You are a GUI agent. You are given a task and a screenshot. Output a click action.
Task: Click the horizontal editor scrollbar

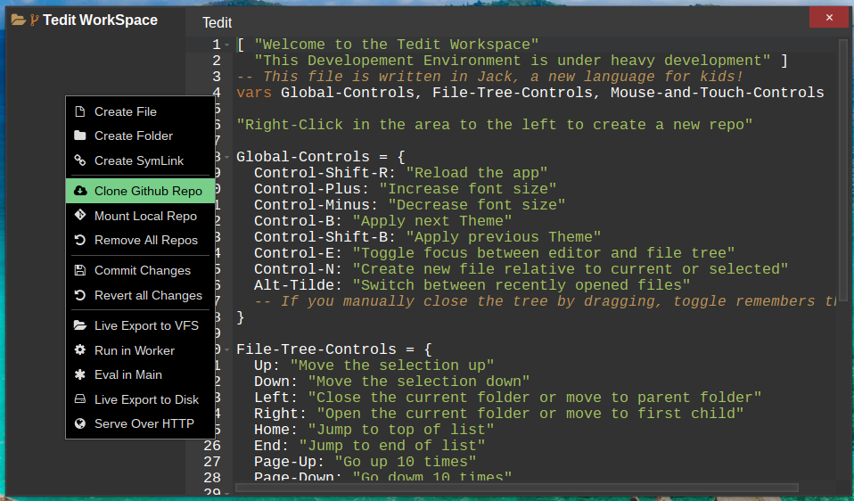tap(516, 488)
